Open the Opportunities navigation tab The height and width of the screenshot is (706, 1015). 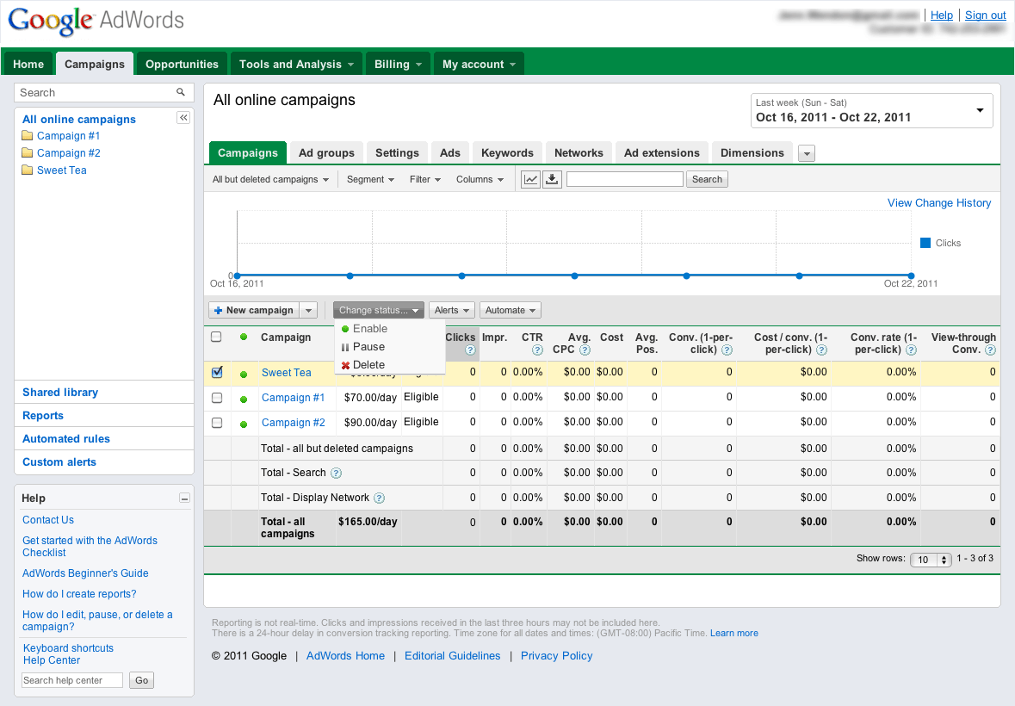(x=182, y=64)
